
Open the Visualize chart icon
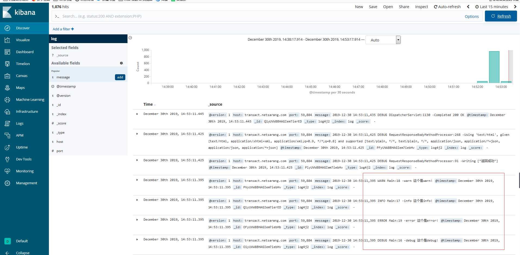7,40
